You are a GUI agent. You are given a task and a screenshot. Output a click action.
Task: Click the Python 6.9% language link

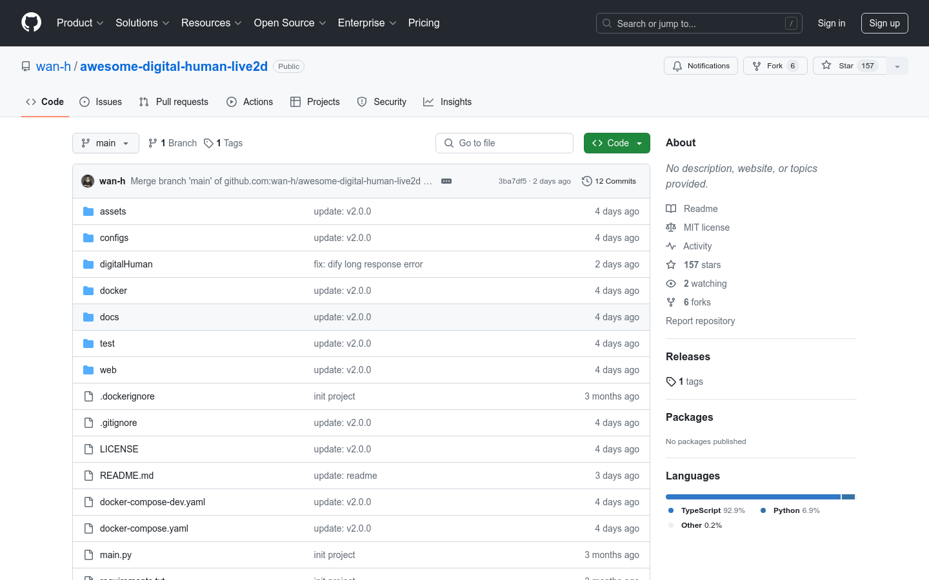pyautogui.click(x=790, y=510)
